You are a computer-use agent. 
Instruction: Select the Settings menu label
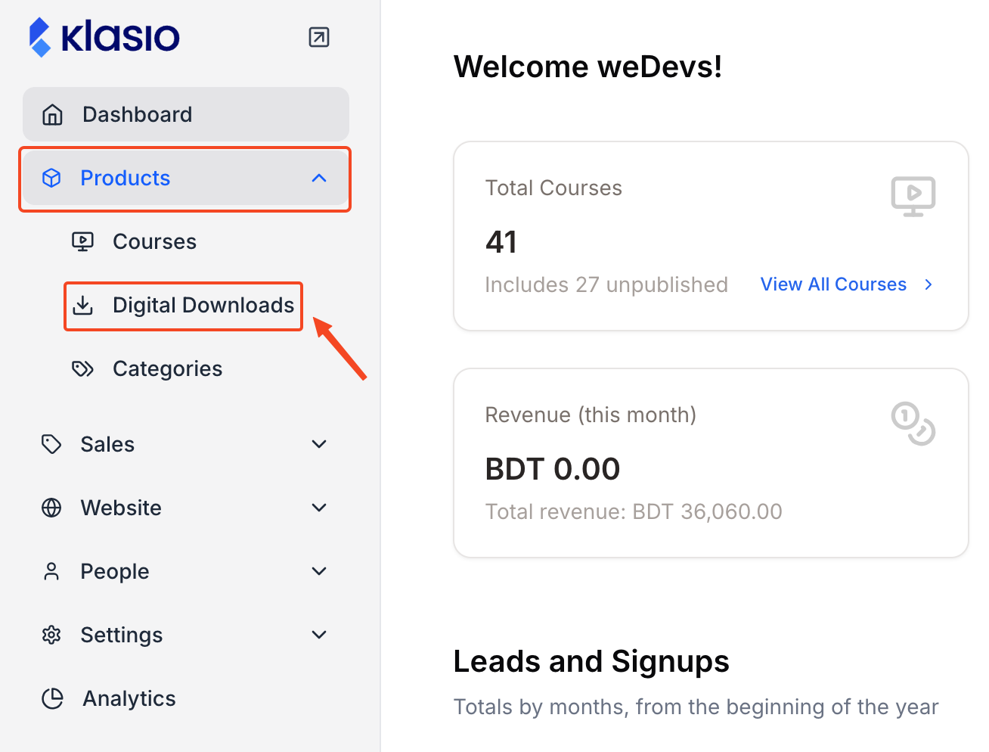click(122, 635)
